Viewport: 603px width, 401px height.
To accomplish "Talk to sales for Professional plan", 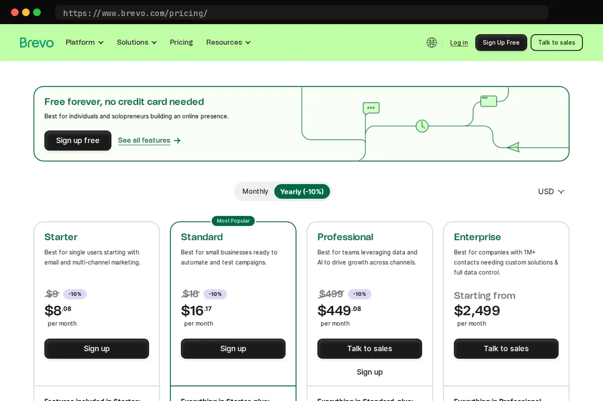I will point(370,349).
